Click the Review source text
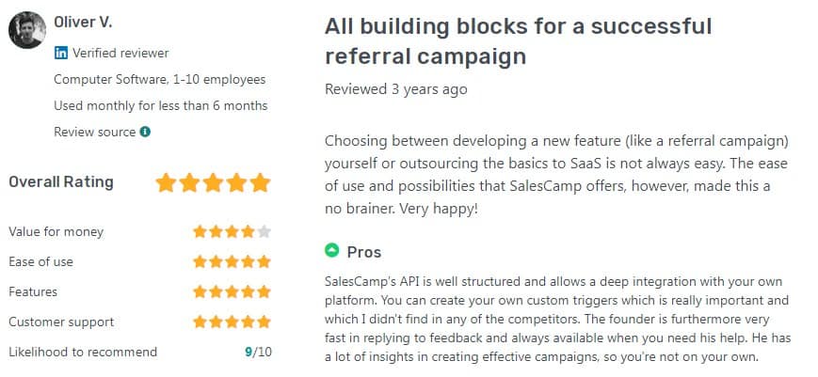 (94, 132)
